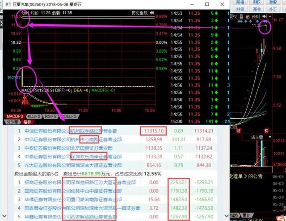Viewport: 286px width, 221px height.
Task: Click buy amount 11315.10 cell
Action: (x=154, y=131)
